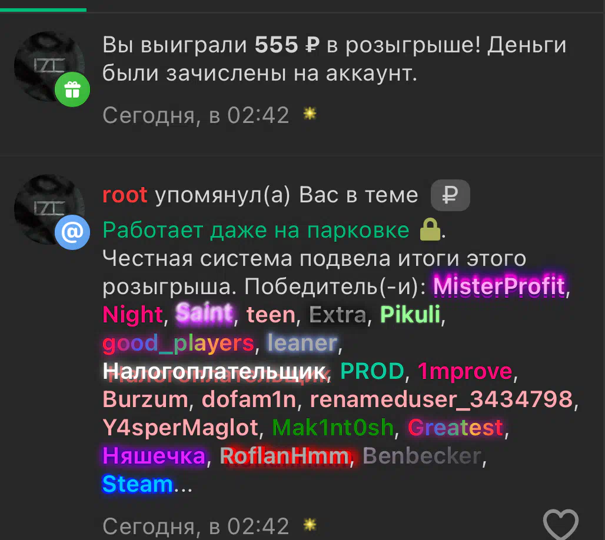Click the good_players rainbow username
This screenshot has width=605, height=540.
tap(178, 343)
